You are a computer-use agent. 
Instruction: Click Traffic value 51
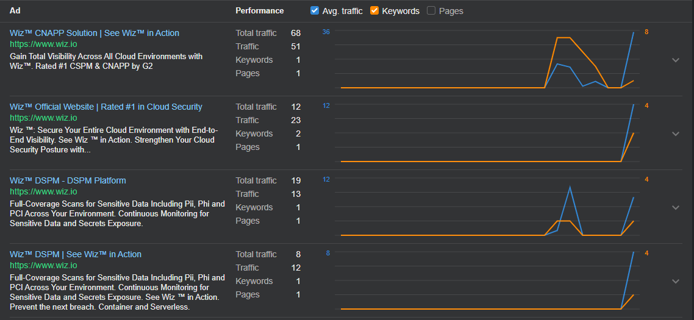296,46
